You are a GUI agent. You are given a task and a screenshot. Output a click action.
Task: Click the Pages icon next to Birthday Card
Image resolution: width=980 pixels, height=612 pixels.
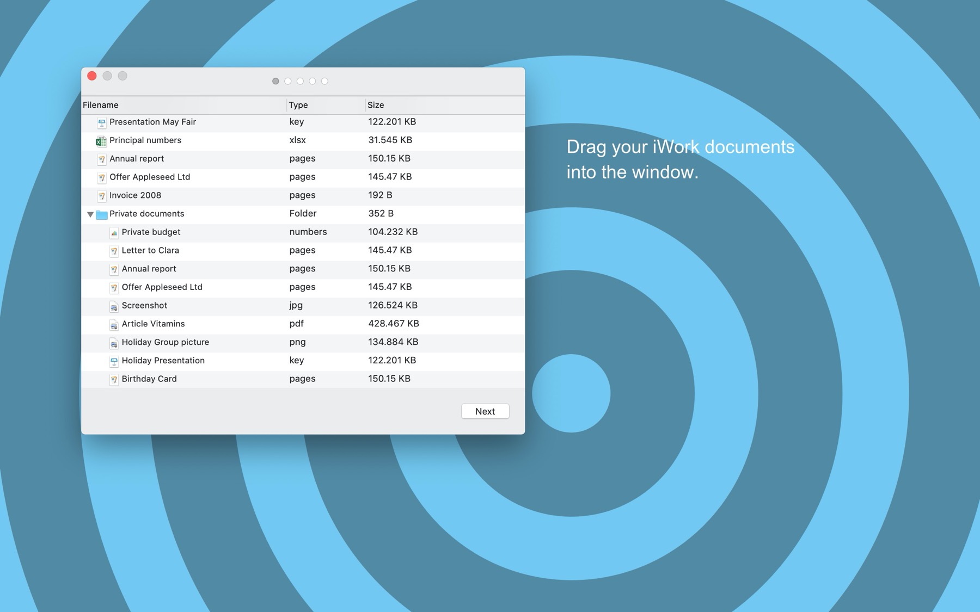tap(113, 379)
